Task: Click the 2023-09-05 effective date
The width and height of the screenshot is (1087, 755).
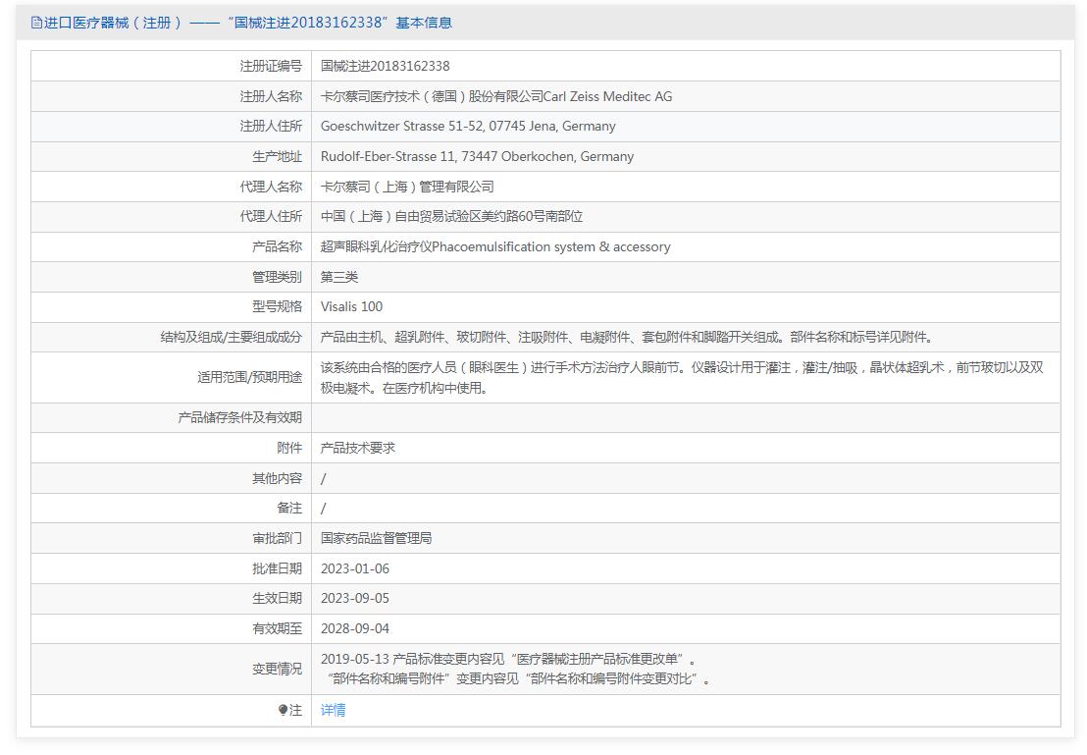Action: point(355,598)
